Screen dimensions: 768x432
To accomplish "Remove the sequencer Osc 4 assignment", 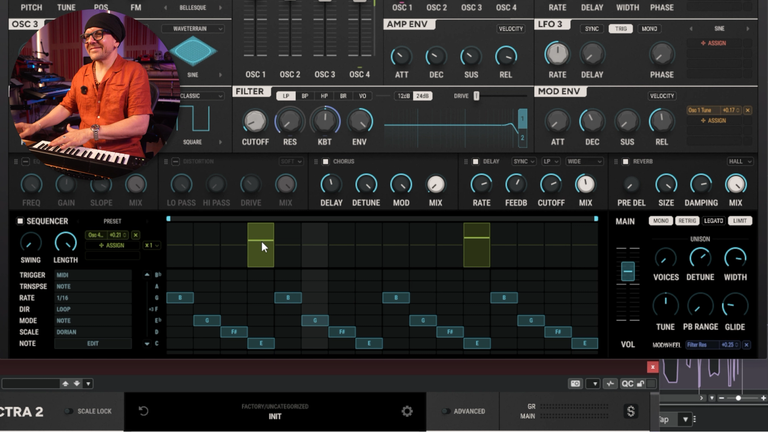I will (136, 235).
